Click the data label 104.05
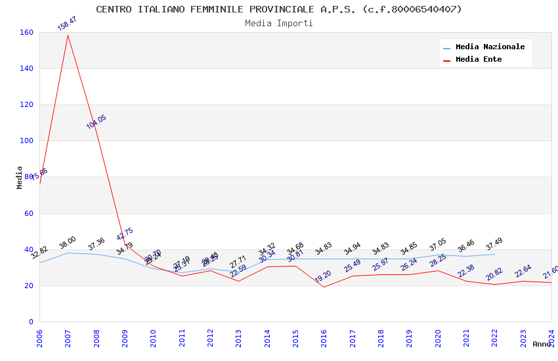558x361 pixels. tap(96, 121)
